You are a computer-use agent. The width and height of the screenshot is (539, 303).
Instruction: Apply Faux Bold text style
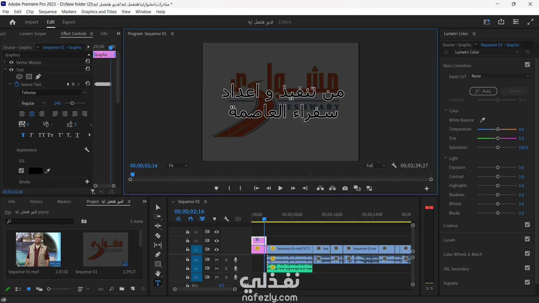(23, 135)
